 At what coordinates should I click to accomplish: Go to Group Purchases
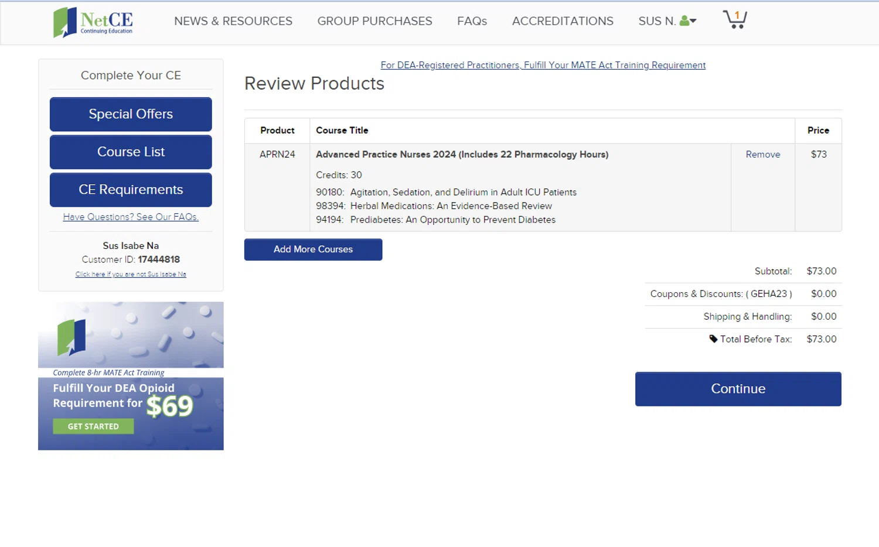click(x=374, y=21)
